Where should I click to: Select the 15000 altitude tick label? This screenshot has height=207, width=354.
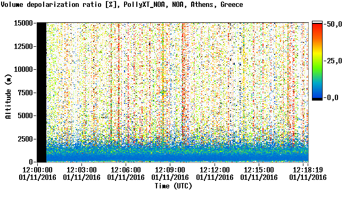point(23,23)
